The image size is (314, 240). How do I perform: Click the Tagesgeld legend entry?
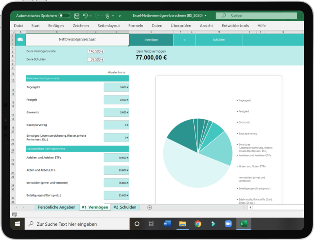click(x=244, y=100)
